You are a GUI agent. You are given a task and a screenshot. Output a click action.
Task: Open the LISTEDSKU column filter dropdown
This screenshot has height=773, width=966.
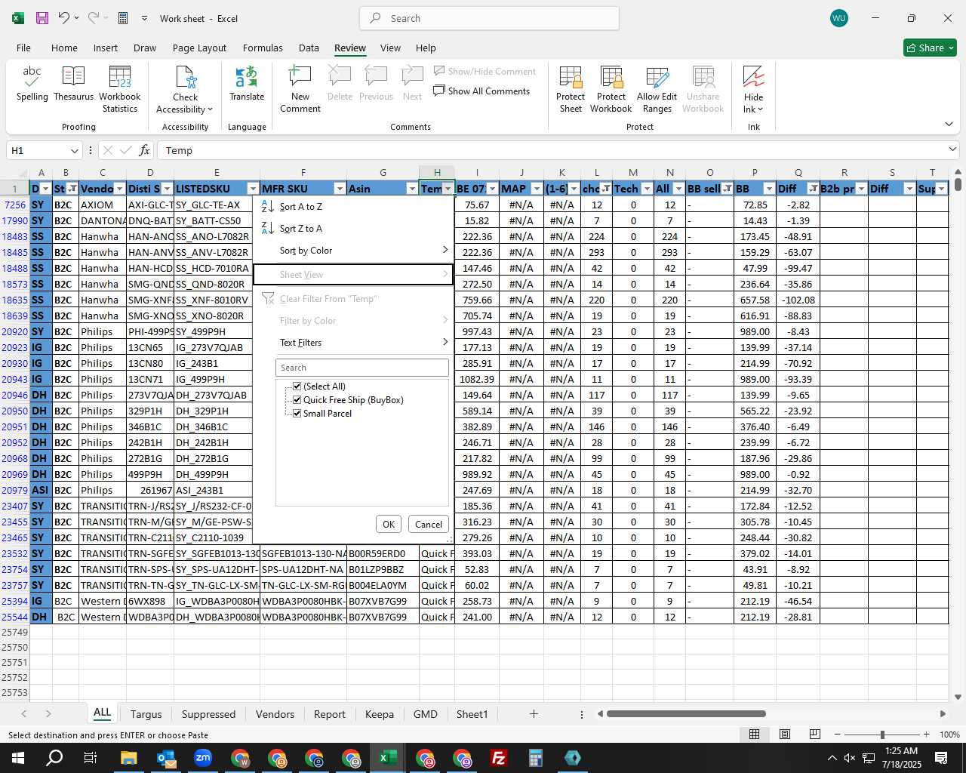coord(253,189)
